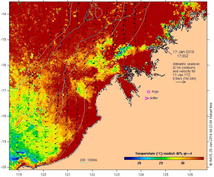Click the IMOS copyright timestamp text
This screenshot has width=214, height=177.
coord(211,134)
